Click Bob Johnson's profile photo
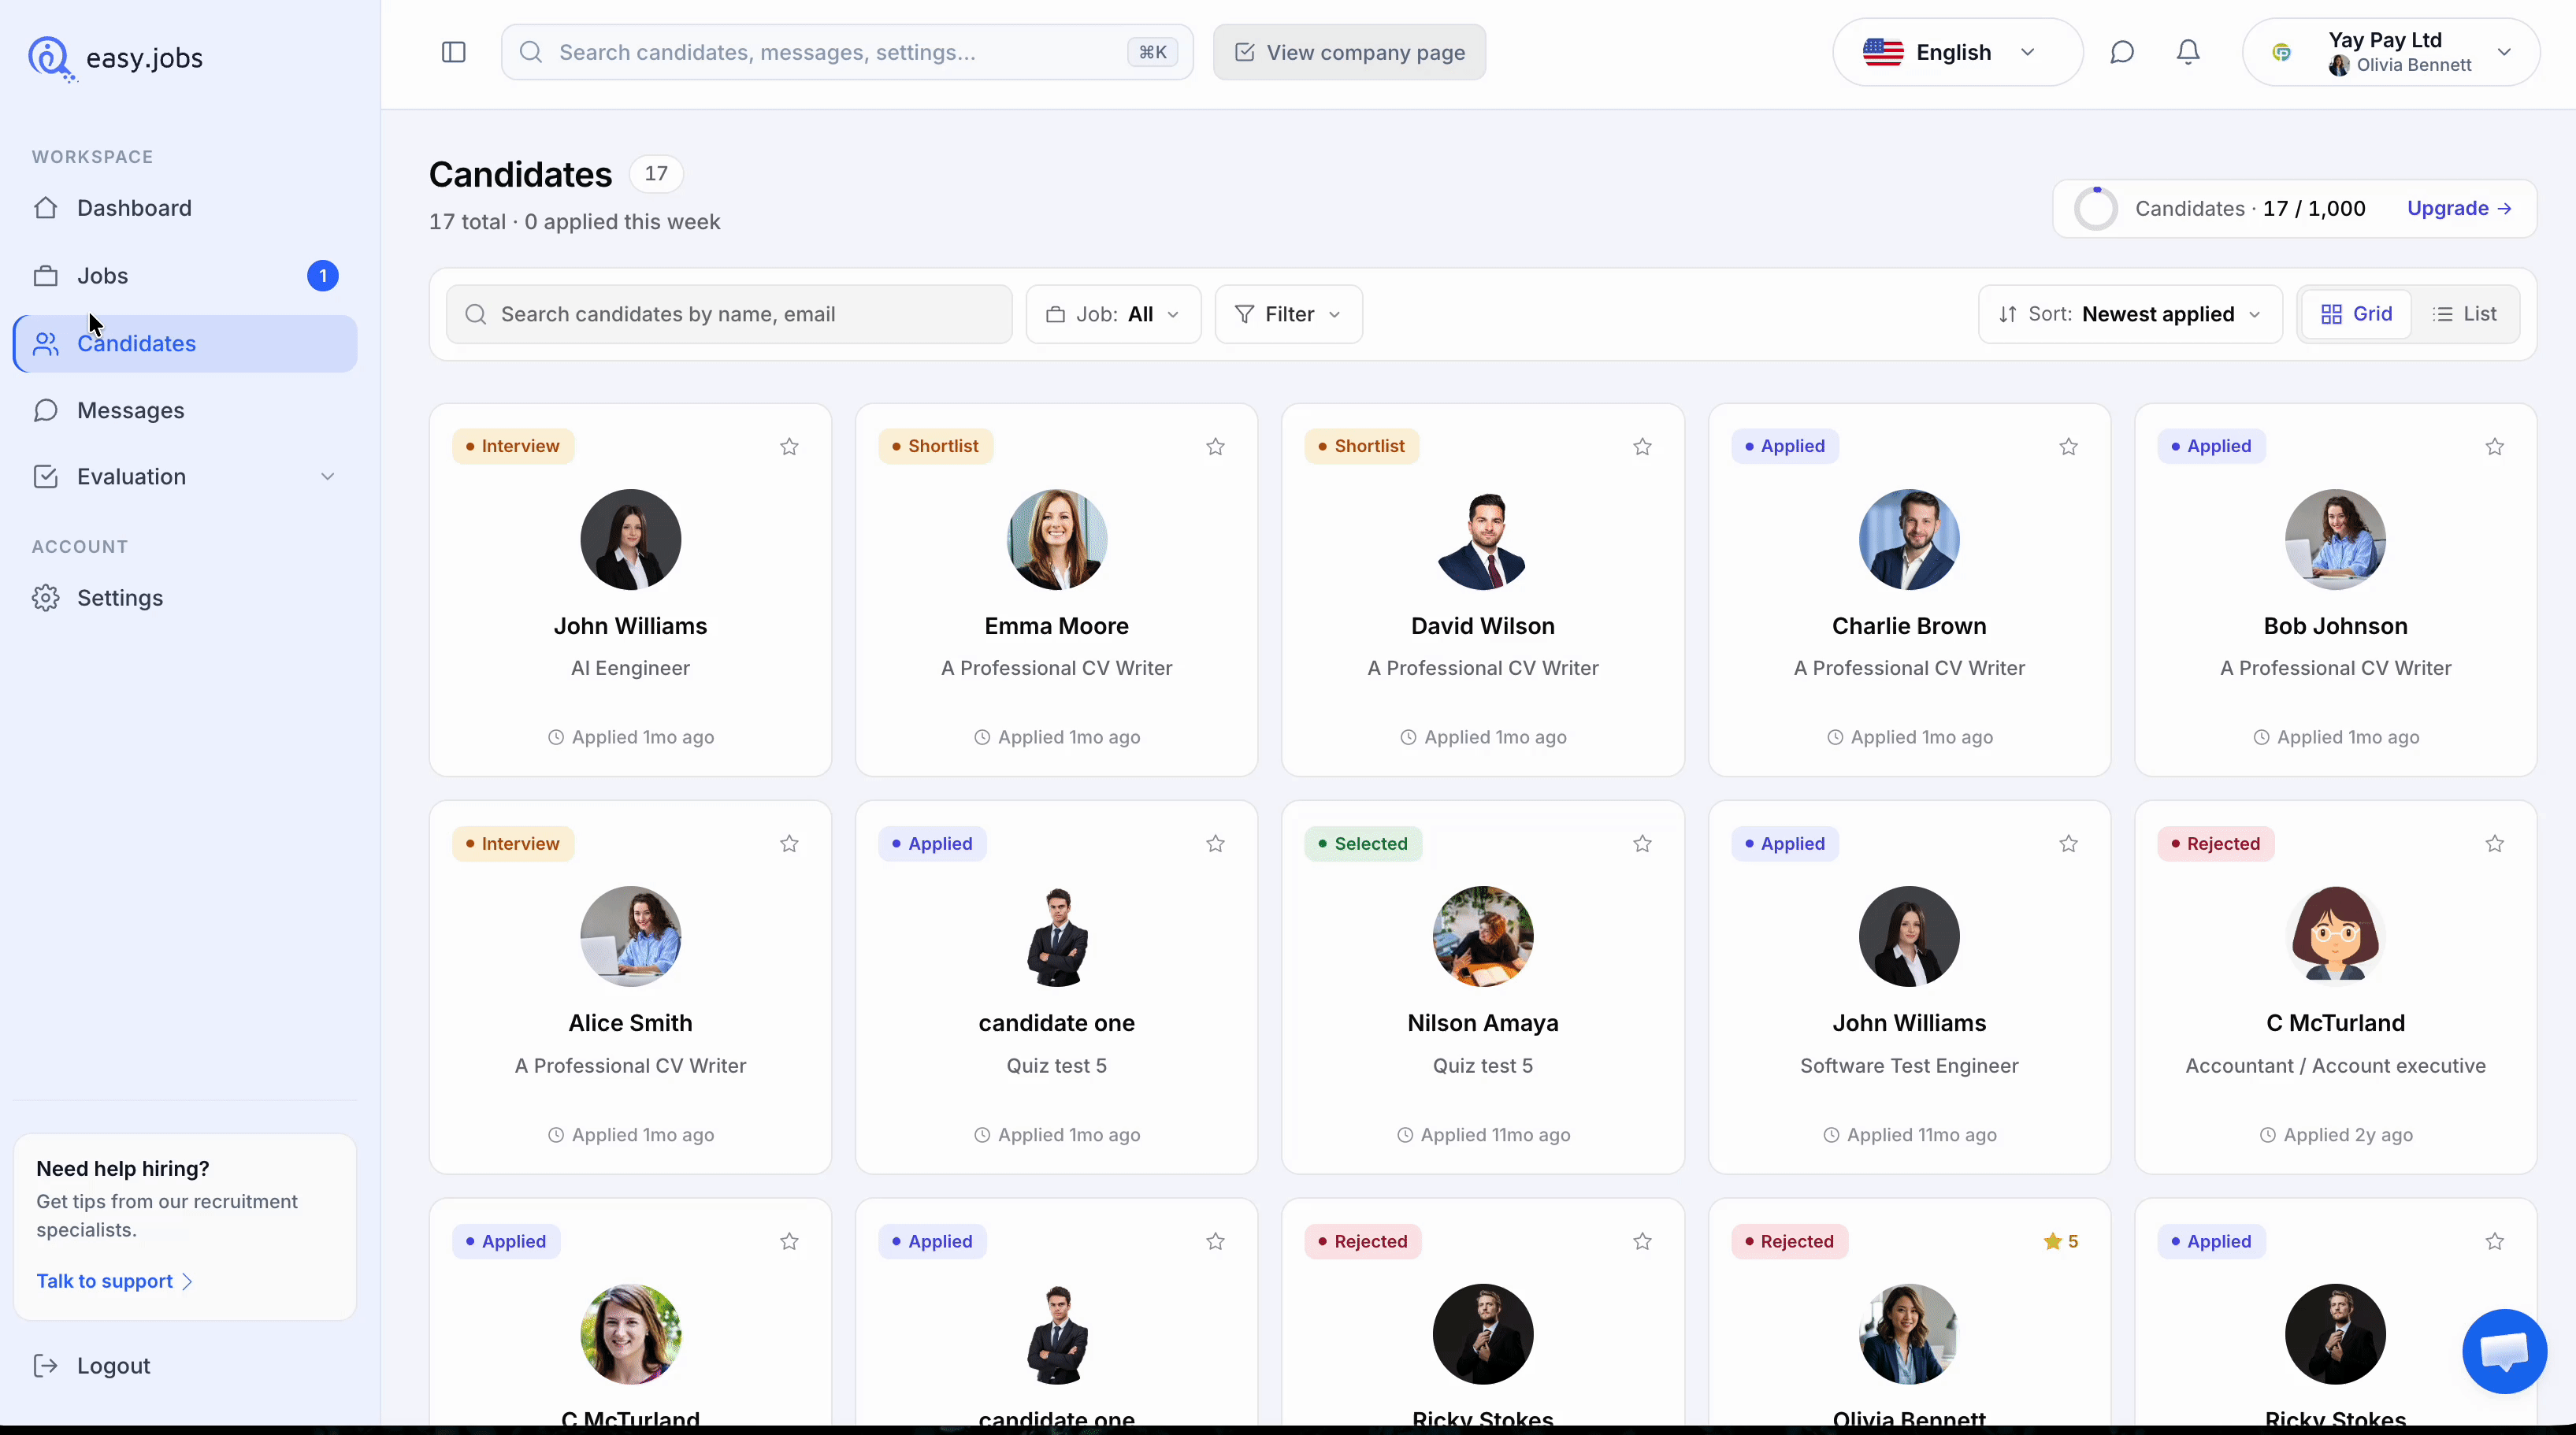This screenshot has width=2576, height=1435. pyautogui.click(x=2335, y=539)
